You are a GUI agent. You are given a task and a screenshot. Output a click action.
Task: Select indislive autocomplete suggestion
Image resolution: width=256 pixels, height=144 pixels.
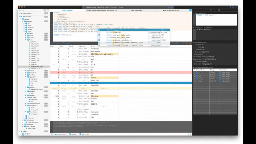coord(134,32)
